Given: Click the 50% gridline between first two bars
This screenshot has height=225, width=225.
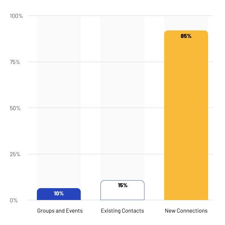Looking at the screenshot, I should coord(91,108).
